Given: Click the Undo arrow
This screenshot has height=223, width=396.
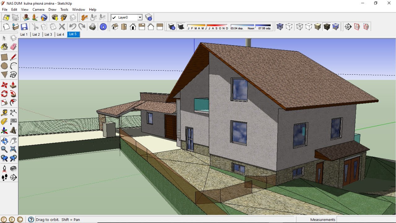Looking at the screenshot, I should [x=73, y=27].
